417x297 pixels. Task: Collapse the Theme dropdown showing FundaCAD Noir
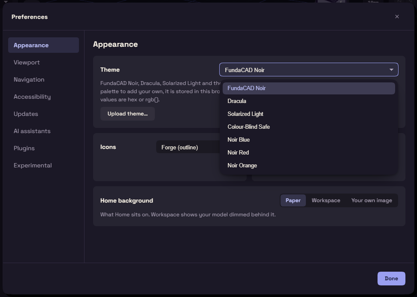308,70
